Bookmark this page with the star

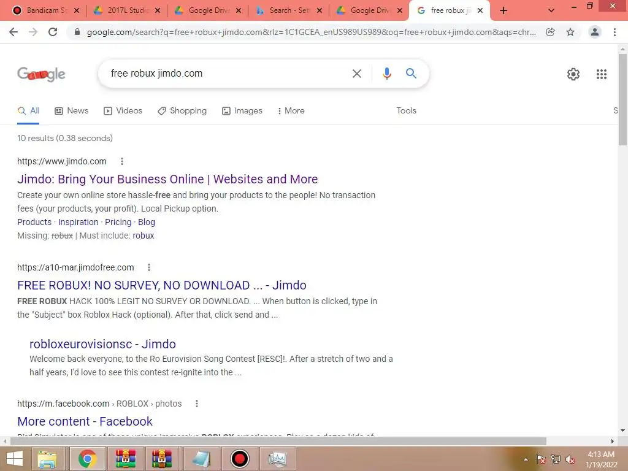tap(570, 32)
